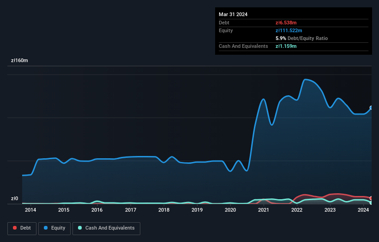This screenshot has height=242, width=379.
Task: Click the teal Cash And Equivalents legend dot
Action: pyautogui.click(x=80, y=228)
